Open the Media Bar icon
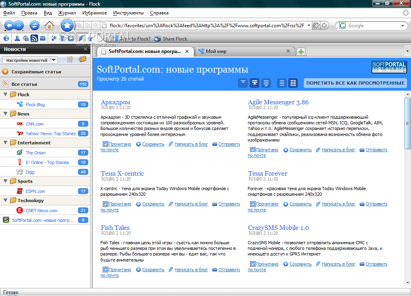411x296 pixels. click(x=26, y=39)
